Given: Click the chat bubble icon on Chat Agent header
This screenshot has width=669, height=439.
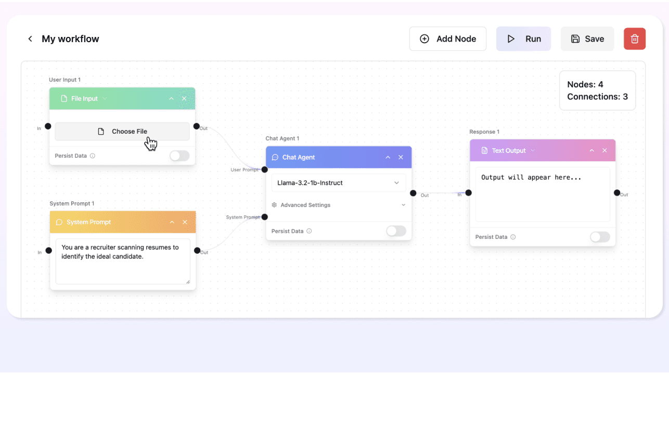Looking at the screenshot, I should [x=275, y=157].
